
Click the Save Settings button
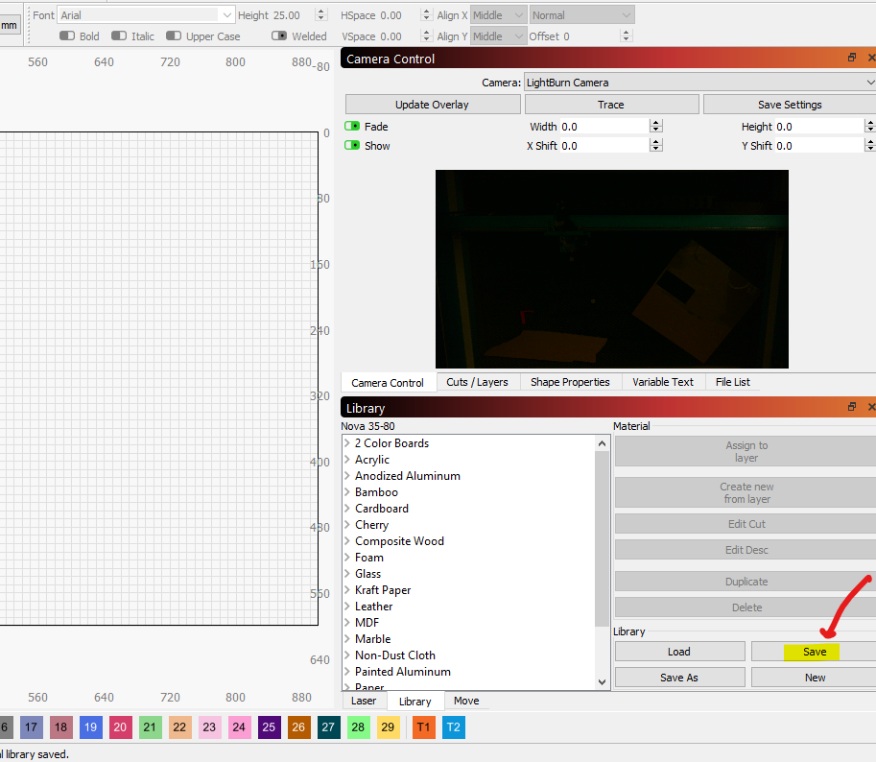point(790,105)
